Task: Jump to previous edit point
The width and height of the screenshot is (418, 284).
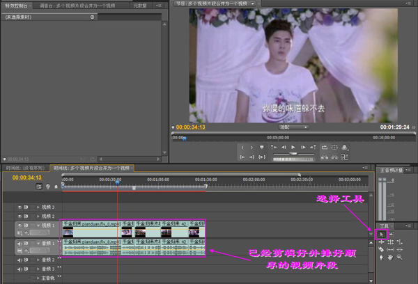Action: (274, 148)
